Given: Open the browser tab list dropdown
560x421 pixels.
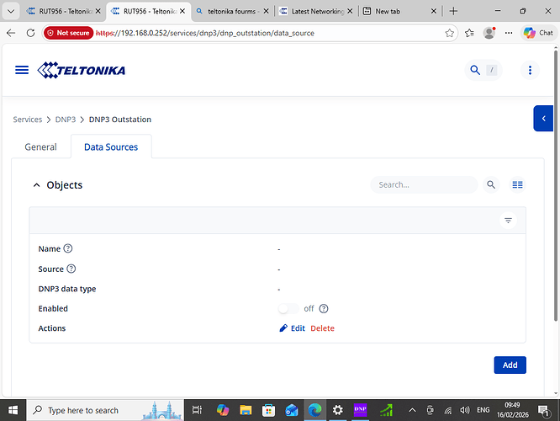Looking at the screenshot, I should [x=10, y=11].
